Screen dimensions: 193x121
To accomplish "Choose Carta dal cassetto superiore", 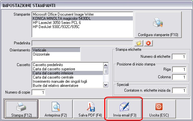I will pyautogui.click(x=68, y=69).
